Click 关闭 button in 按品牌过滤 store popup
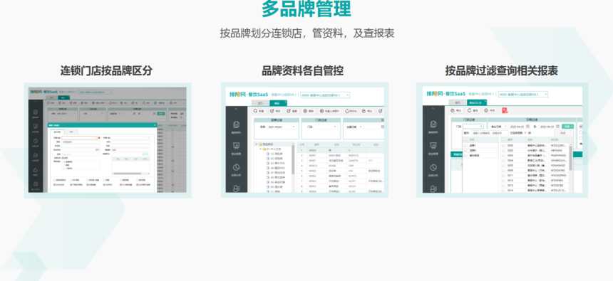 [562, 133]
